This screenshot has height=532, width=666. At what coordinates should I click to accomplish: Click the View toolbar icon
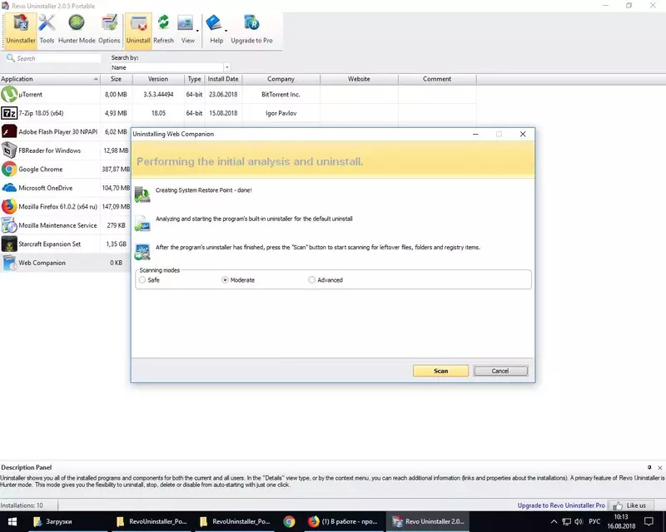point(186,29)
